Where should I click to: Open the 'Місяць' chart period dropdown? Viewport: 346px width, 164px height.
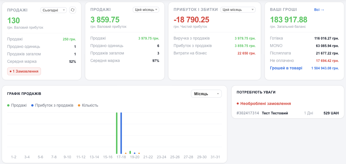tap(206, 94)
